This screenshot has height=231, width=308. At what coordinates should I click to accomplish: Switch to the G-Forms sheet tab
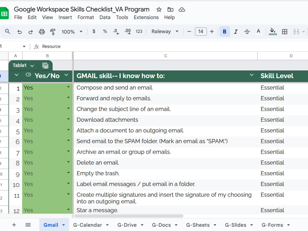pyautogui.click(x=272, y=225)
